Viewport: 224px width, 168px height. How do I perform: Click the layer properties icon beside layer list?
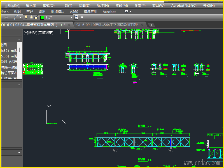(x=76, y=17)
